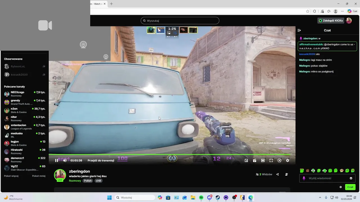Click purple microphone chat identity icon
Image resolution: width=360 pixels, height=202 pixels.
click(x=304, y=178)
